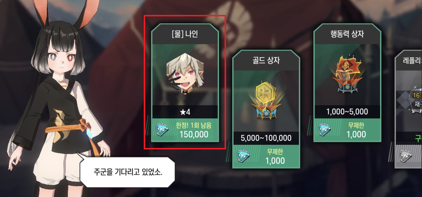Screen dimensions: 422x197
Task: Click the ★4 rarity bar
Action: (185, 112)
